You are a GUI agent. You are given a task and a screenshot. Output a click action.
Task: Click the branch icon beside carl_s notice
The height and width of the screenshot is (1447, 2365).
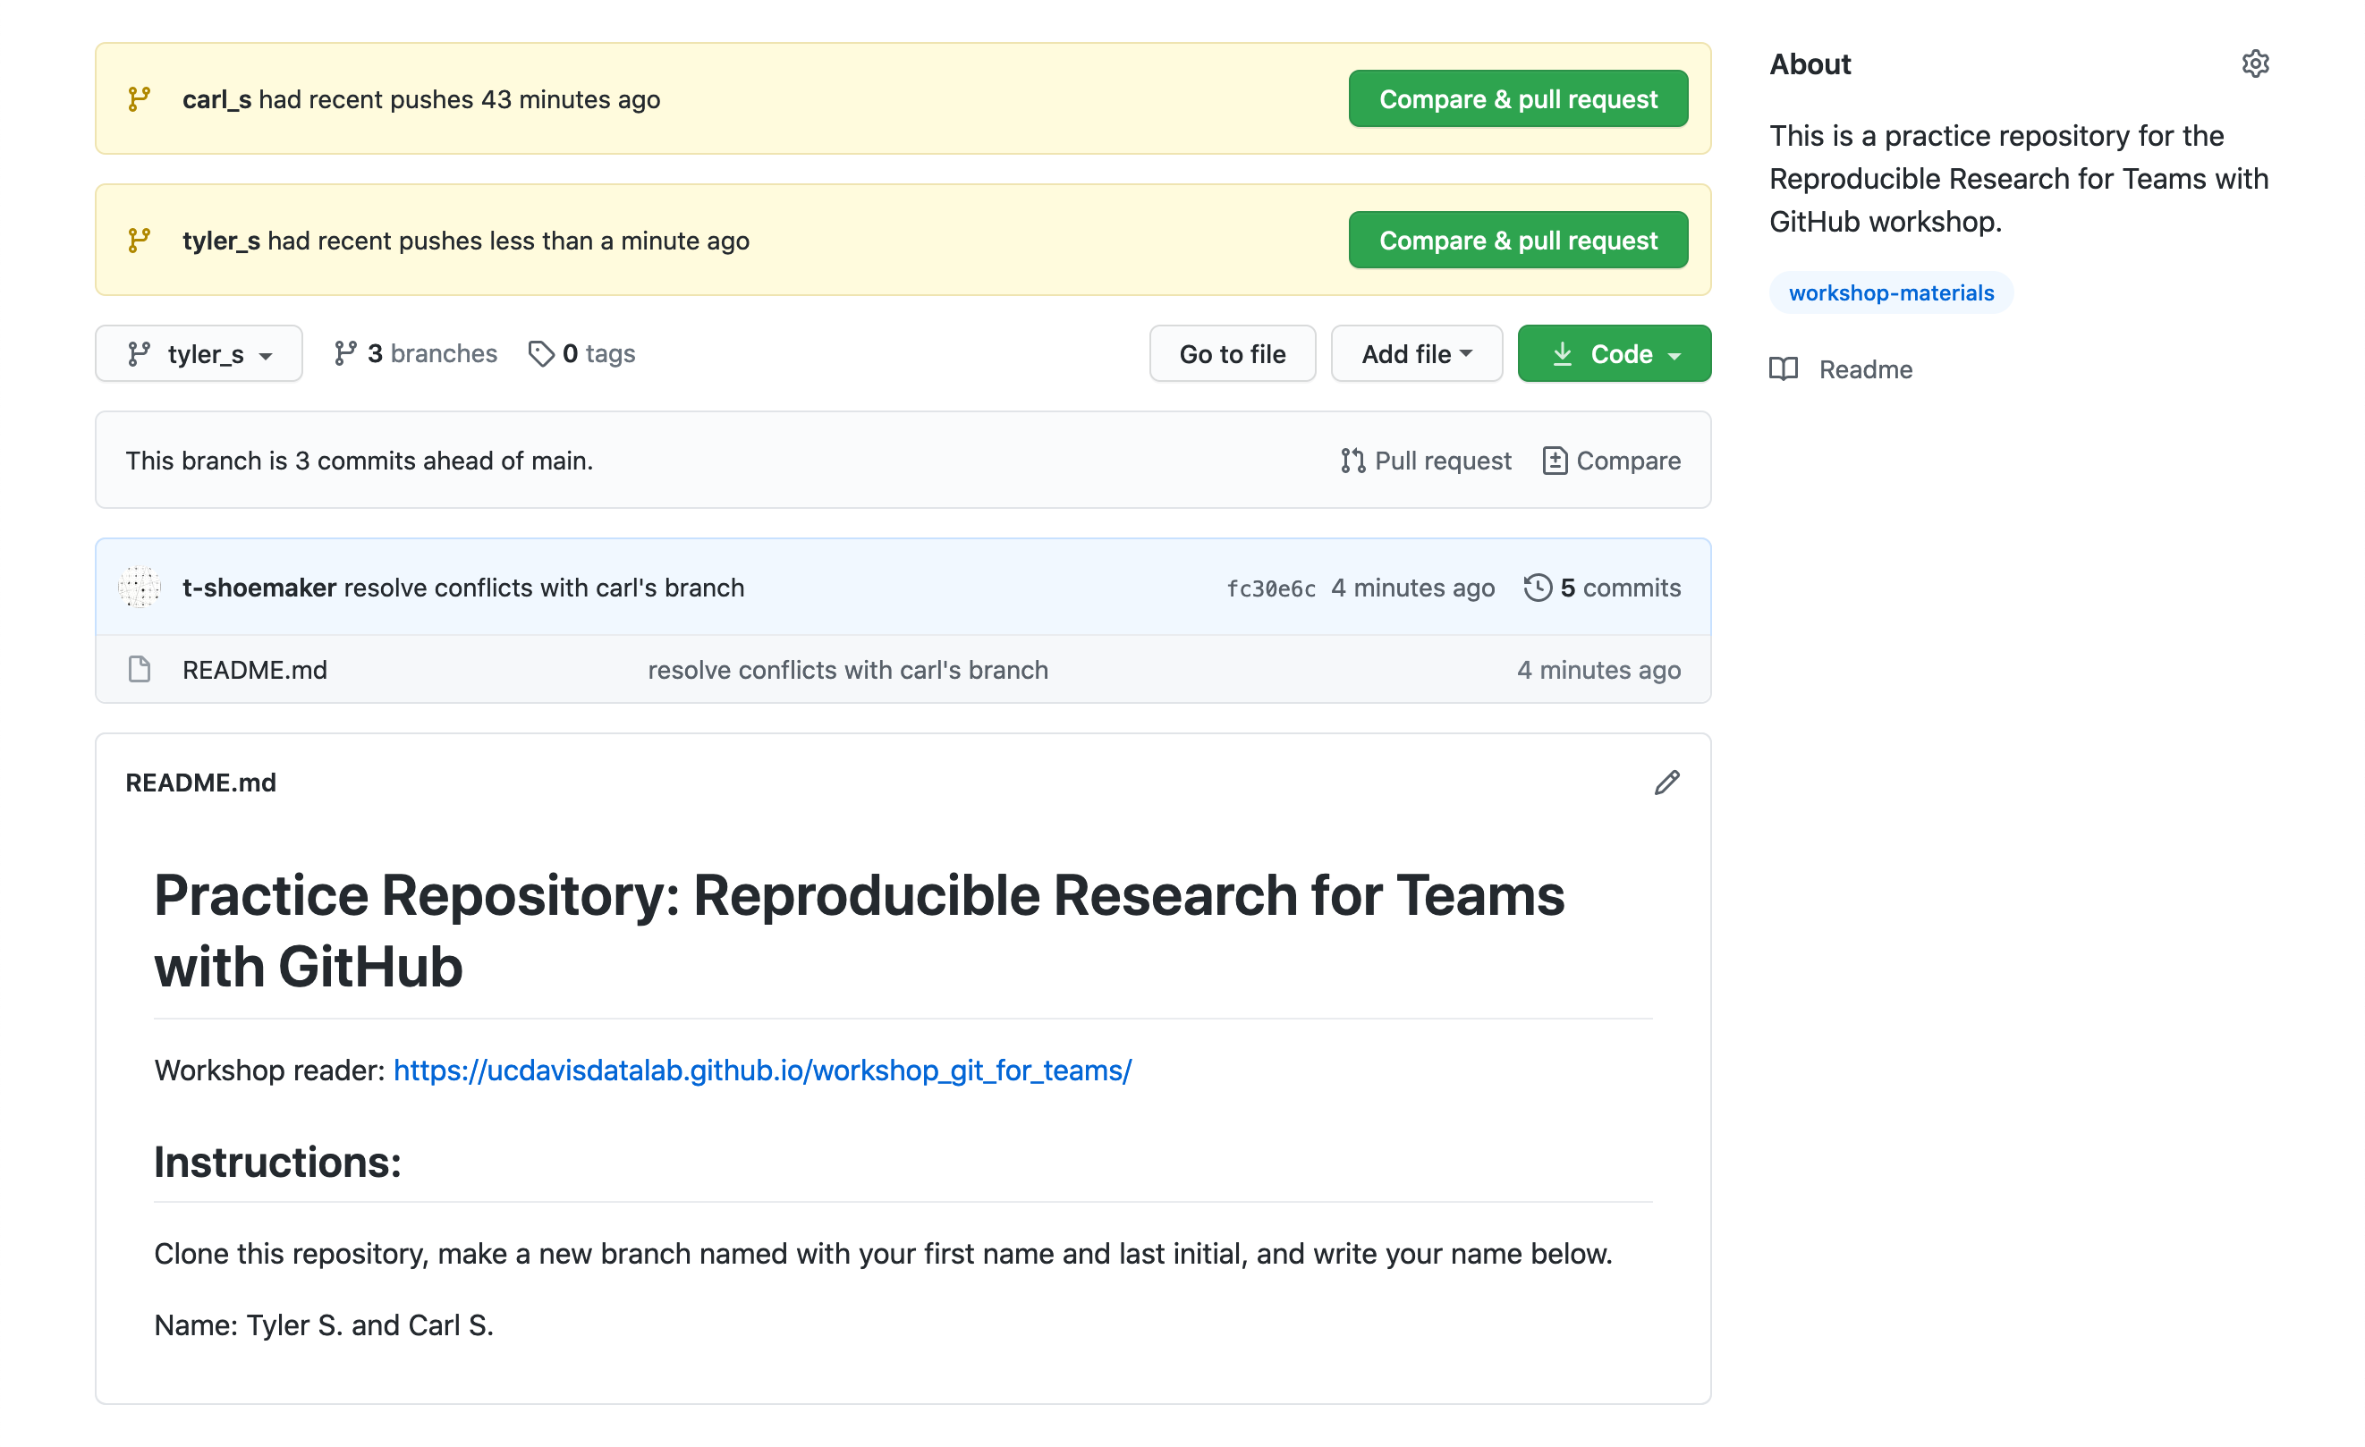[140, 99]
